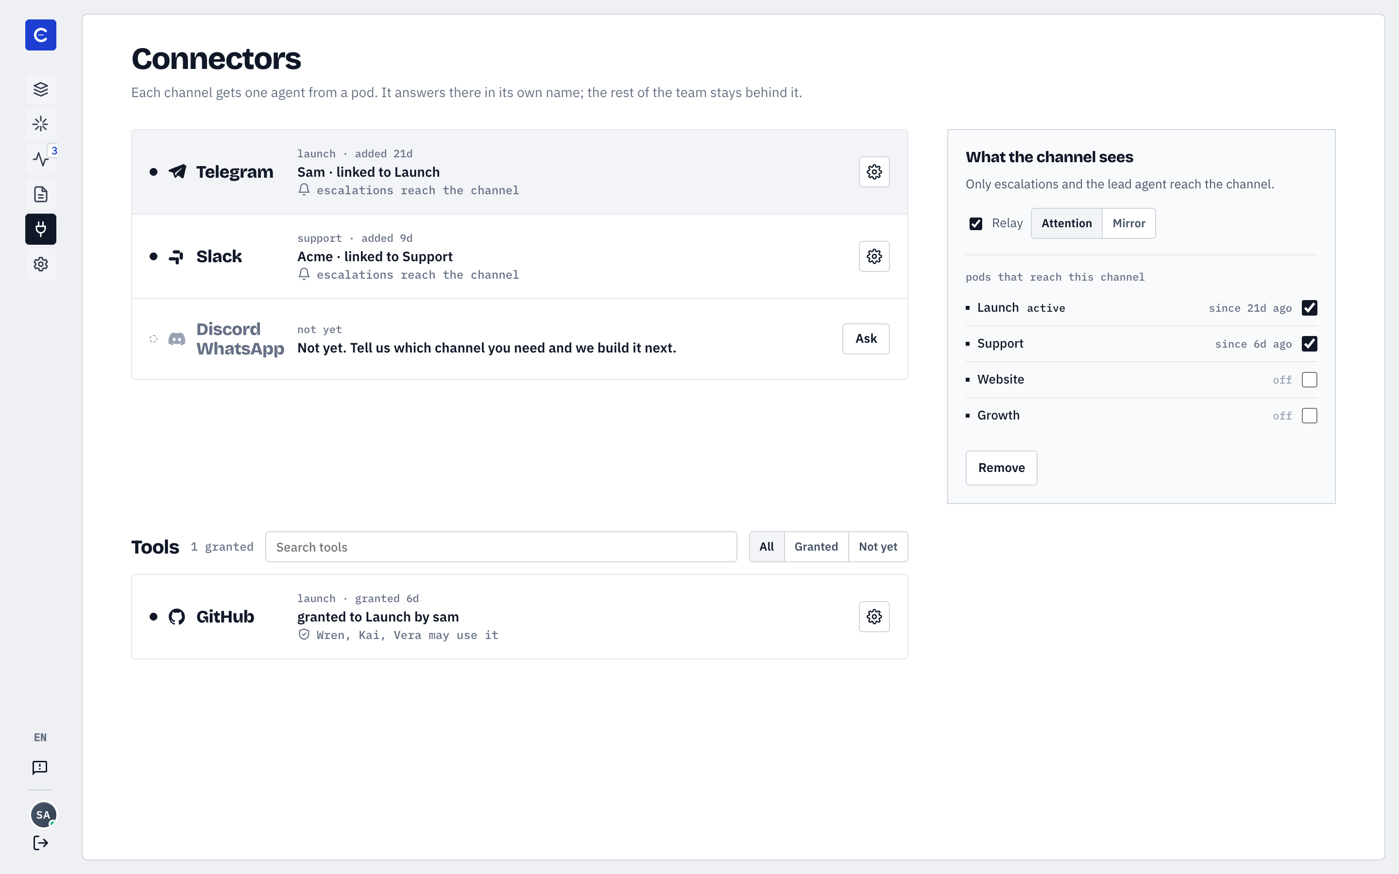Viewport: 1399px width, 874px height.
Task: Open the sparkle burst sidebar icon
Action: pos(40,124)
